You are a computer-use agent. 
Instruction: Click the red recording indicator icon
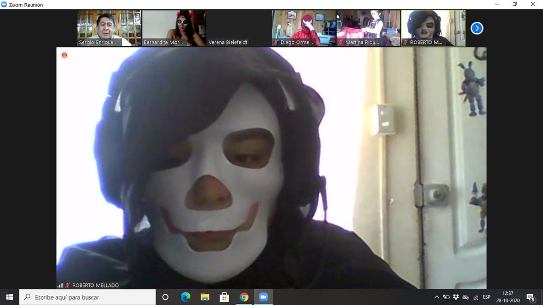(x=64, y=55)
